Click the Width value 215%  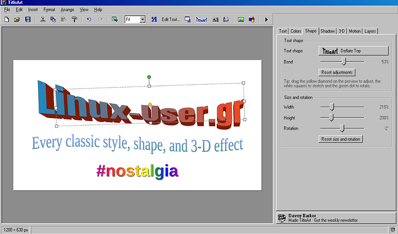[x=384, y=107]
